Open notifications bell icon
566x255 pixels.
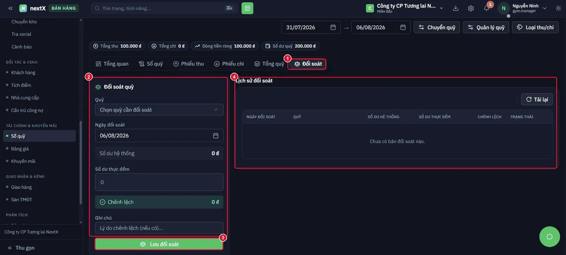487,8
